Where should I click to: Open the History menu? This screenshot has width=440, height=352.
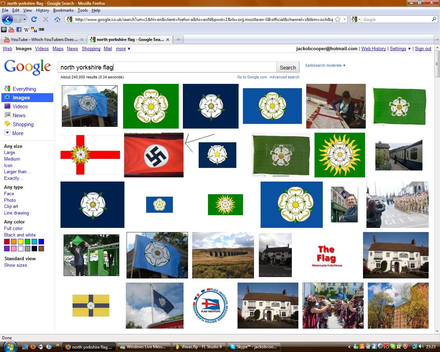43,10
